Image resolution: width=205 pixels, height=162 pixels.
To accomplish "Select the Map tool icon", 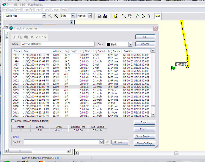I will tap(116, 16).
